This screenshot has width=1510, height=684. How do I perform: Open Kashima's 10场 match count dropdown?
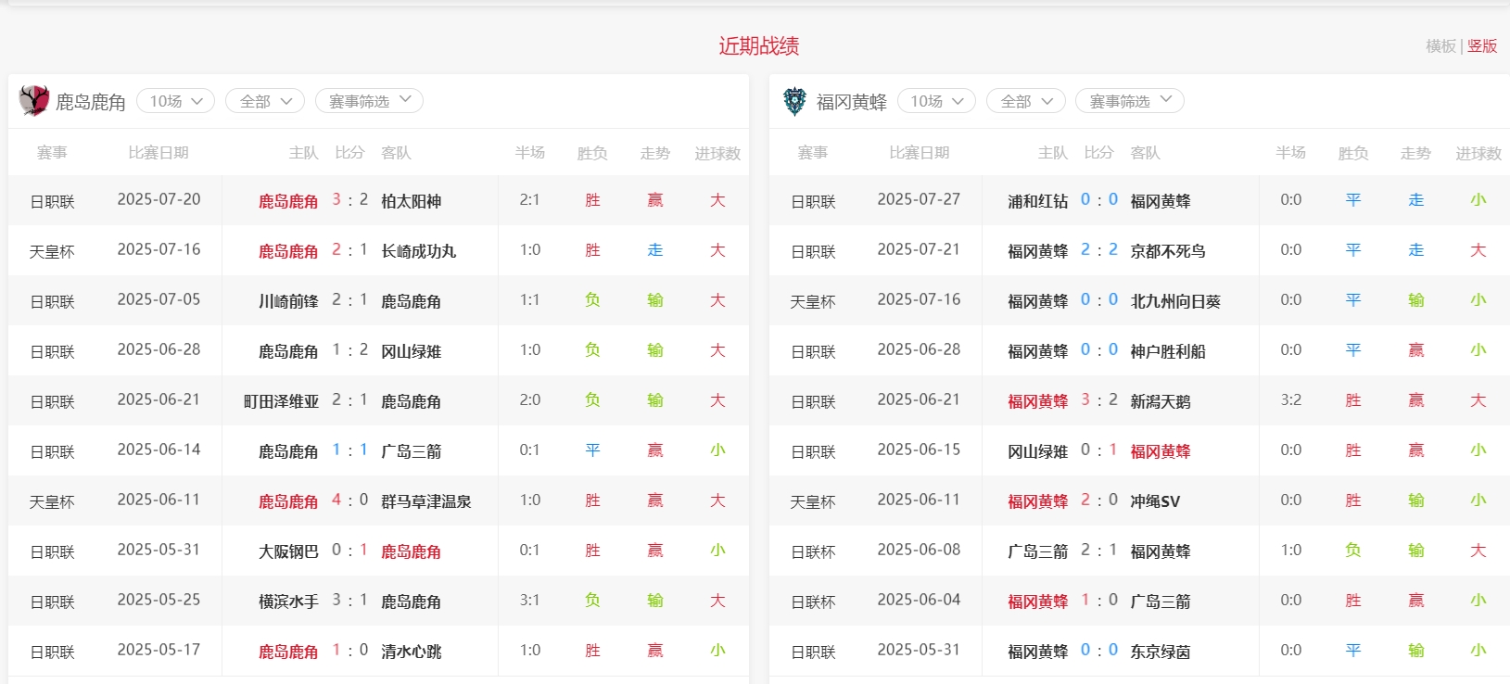pos(175,101)
